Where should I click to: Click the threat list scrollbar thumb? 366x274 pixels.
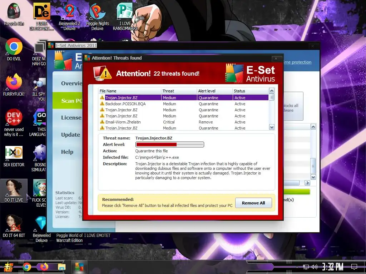(x=272, y=97)
